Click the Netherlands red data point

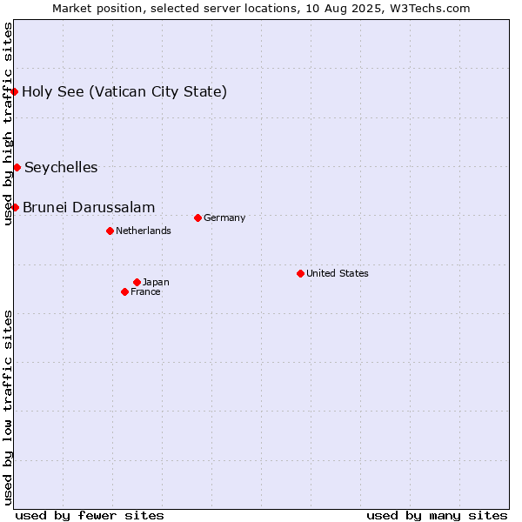(x=110, y=231)
